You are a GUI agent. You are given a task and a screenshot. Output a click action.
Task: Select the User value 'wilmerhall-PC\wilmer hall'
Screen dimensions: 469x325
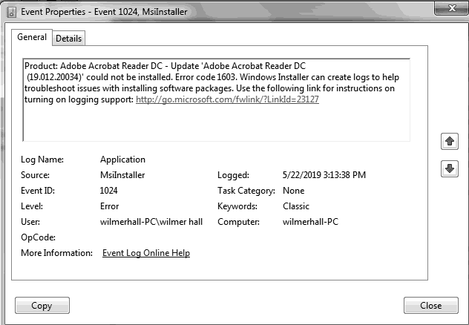tap(151, 222)
